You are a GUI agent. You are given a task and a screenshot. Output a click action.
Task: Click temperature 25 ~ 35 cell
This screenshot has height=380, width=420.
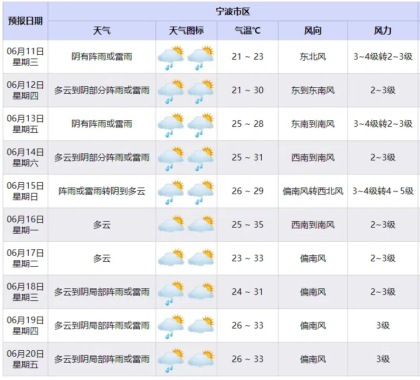point(248,224)
